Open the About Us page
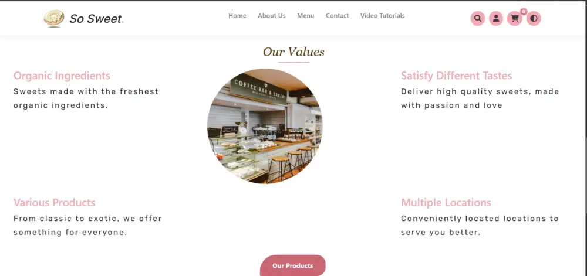The height and width of the screenshot is (276, 587). click(271, 16)
